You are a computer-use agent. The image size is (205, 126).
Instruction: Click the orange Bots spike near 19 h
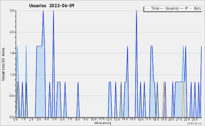tap(164, 100)
